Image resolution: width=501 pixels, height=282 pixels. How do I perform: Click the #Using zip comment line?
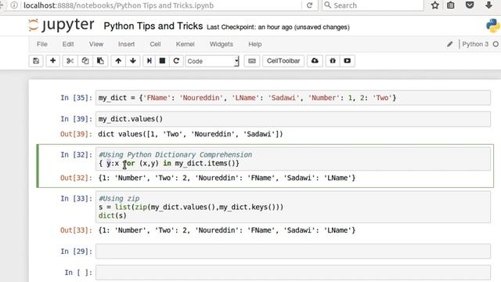tap(119, 198)
